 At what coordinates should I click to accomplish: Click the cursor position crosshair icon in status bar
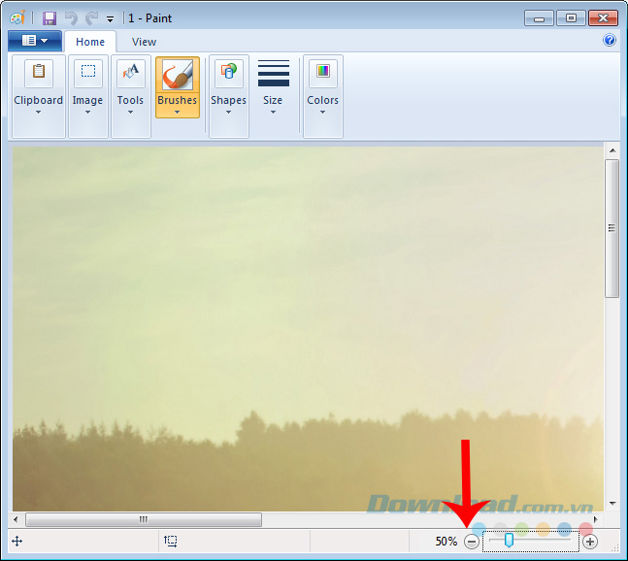tap(17, 542)
